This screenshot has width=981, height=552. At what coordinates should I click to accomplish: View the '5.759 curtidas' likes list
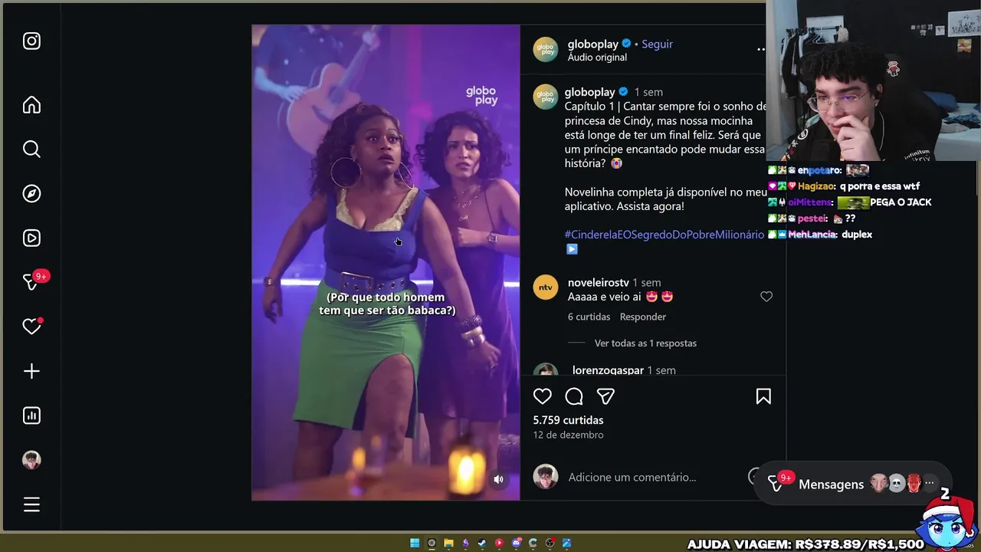pyautogui.click(x=568, y=420)
